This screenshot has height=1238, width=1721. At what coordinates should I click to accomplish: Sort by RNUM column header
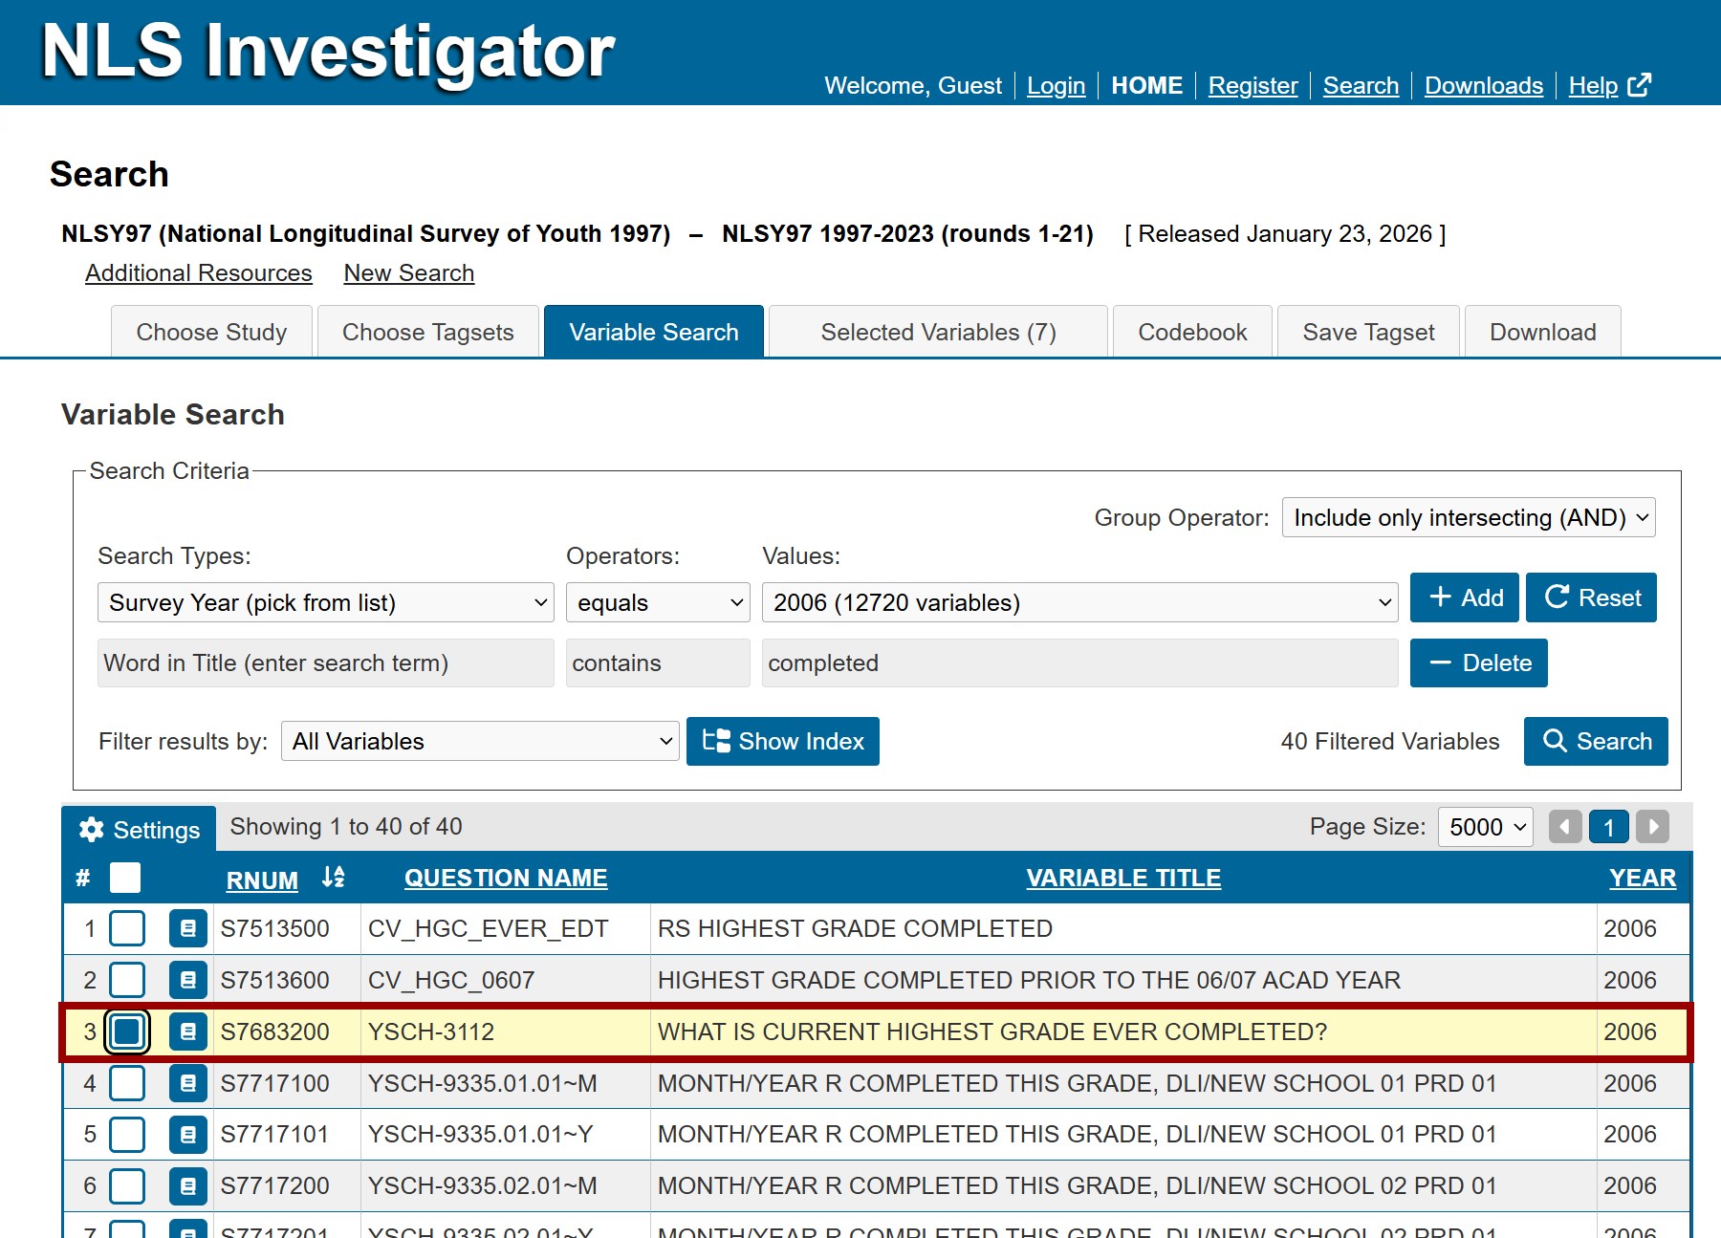262,880
